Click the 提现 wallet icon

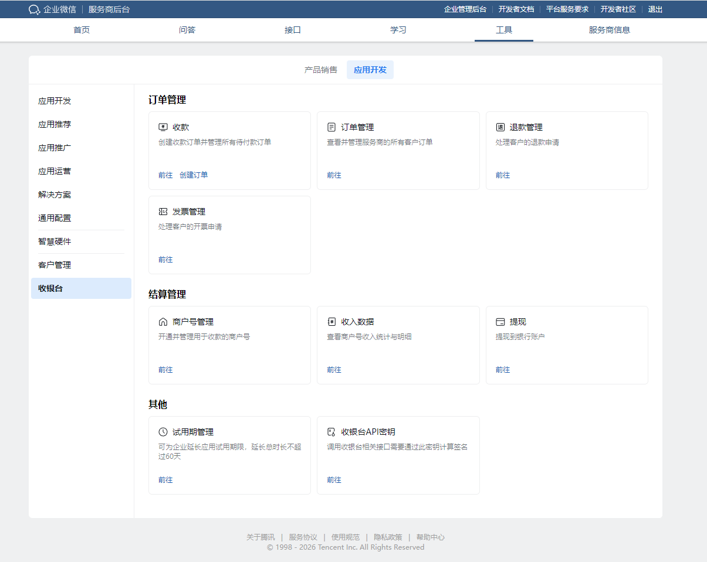tap(500, 322)
